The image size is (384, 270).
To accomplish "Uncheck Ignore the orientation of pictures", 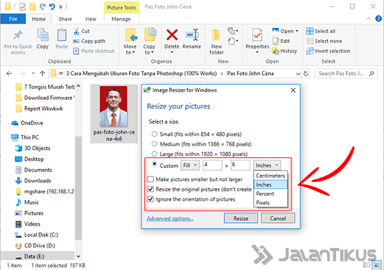I will (150, 199).
